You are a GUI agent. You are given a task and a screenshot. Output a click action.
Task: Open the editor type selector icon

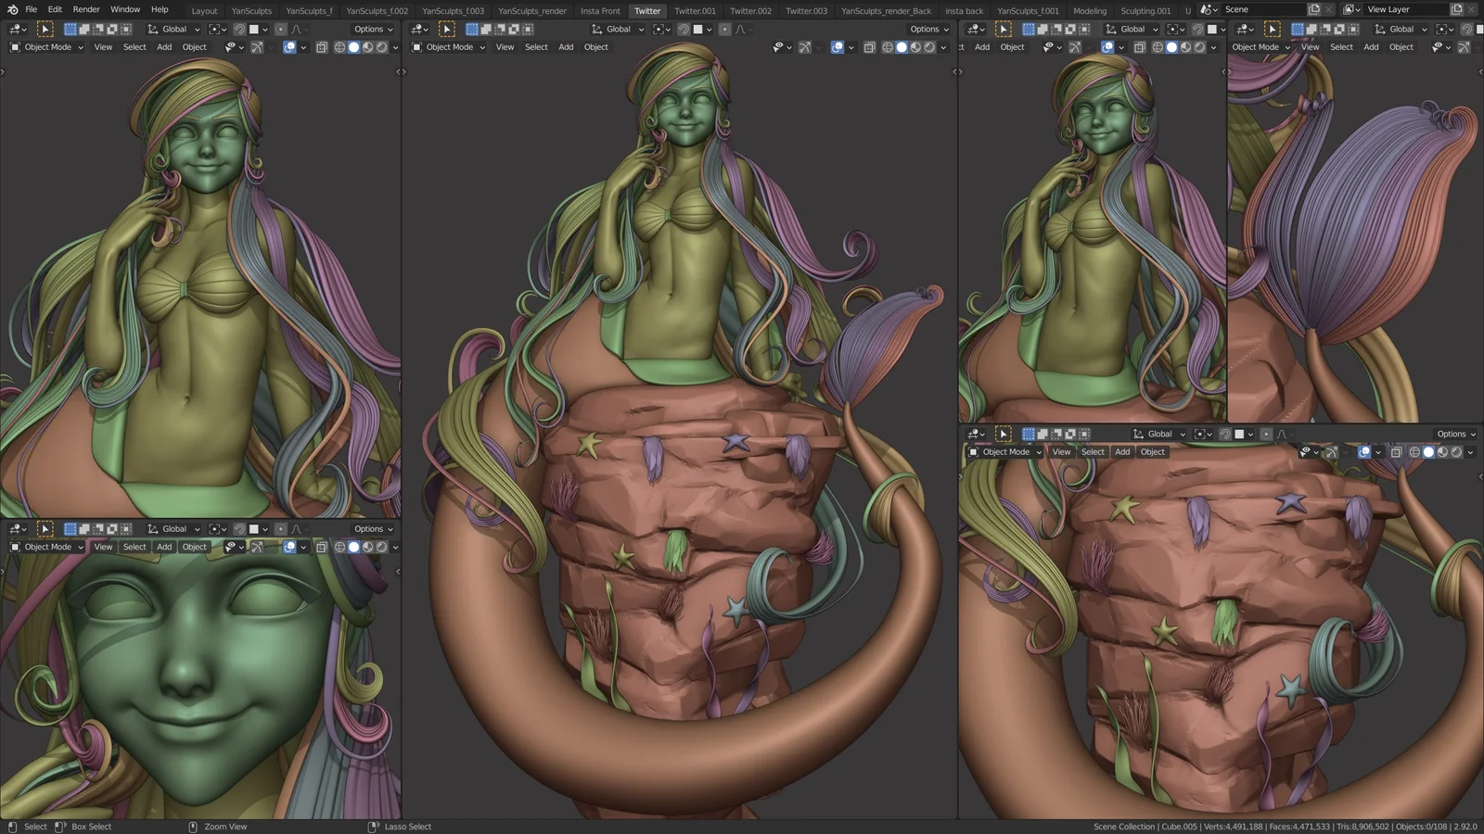[x=16, y=29]
